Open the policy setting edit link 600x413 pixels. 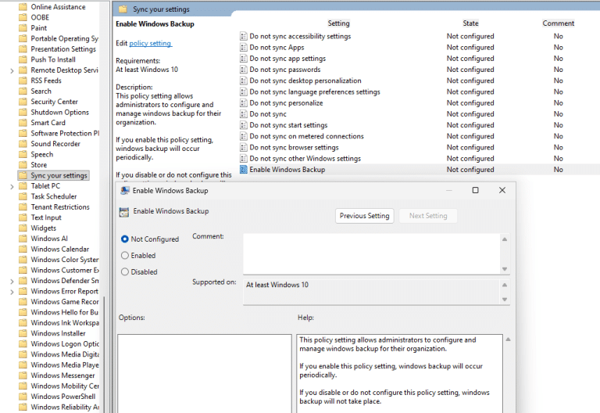click(150, 43)
